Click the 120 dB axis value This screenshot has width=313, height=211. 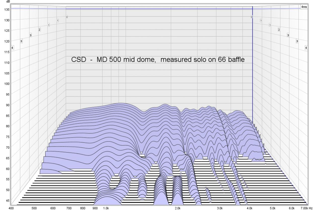pyautogui.click(x=7, y=41)
